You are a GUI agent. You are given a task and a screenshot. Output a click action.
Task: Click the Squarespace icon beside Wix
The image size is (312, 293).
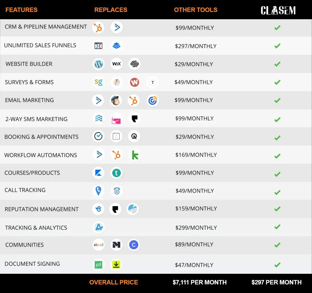pos(134,64)
